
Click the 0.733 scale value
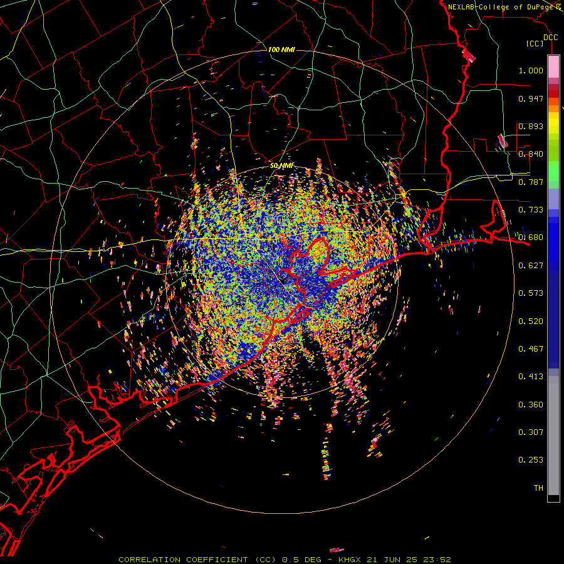(531, 210)
